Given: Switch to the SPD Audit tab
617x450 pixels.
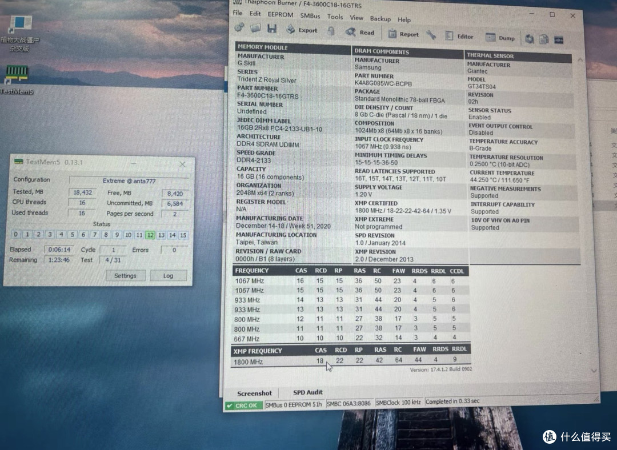Looking at the screenshot, I should point(308,392).
